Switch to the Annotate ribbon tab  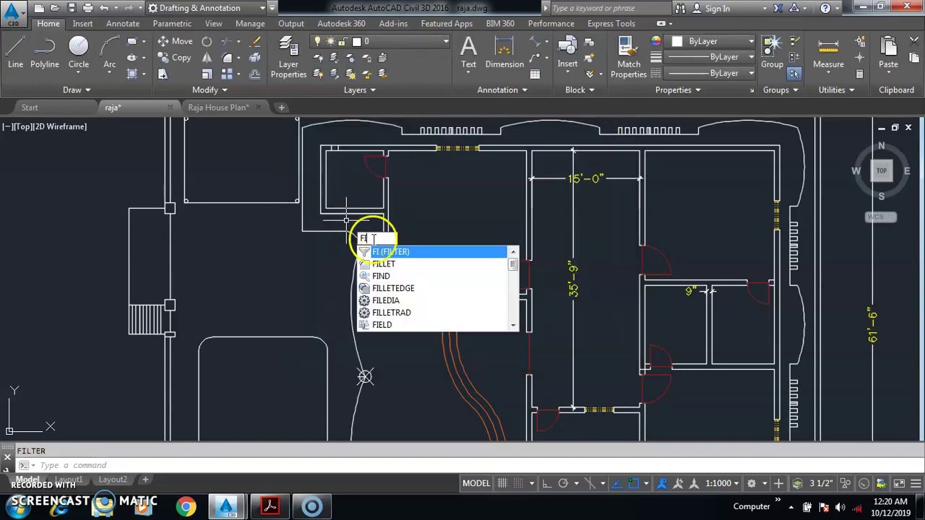coord(123,24)
